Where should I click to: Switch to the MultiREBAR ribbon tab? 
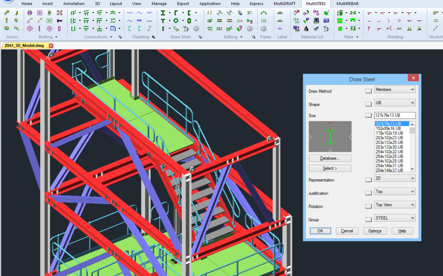pyautogui.click(x=347, y=4)
